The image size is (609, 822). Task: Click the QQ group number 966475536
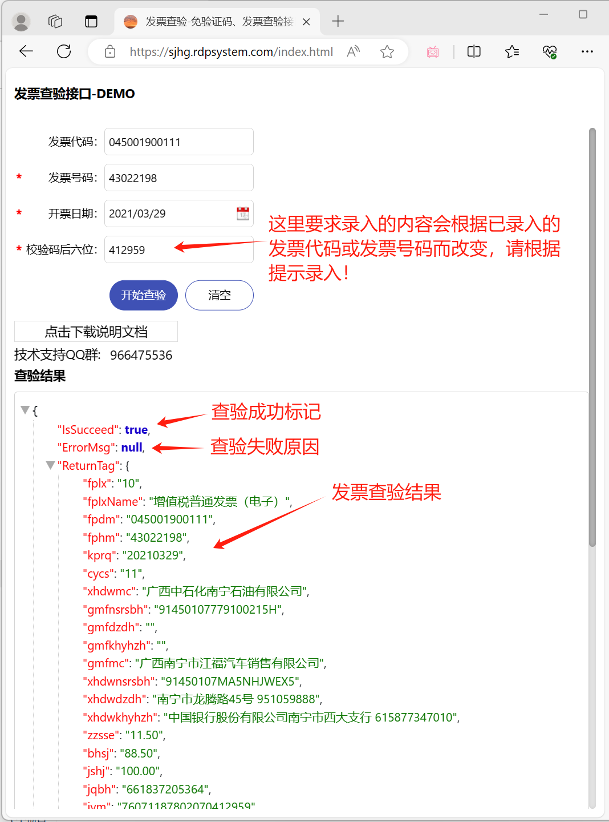(x=141, y=355)
